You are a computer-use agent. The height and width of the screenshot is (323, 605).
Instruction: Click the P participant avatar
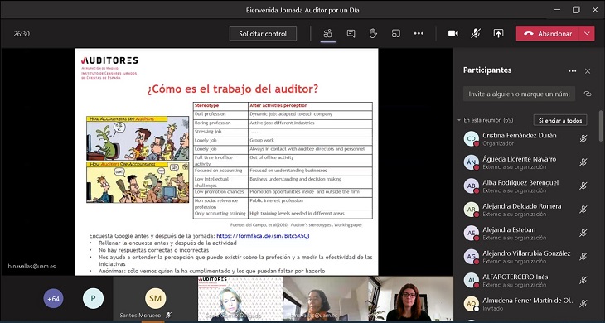click(93, 299)
